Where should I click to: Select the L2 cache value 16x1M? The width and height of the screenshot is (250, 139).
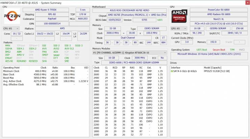(x=66, y=34)
